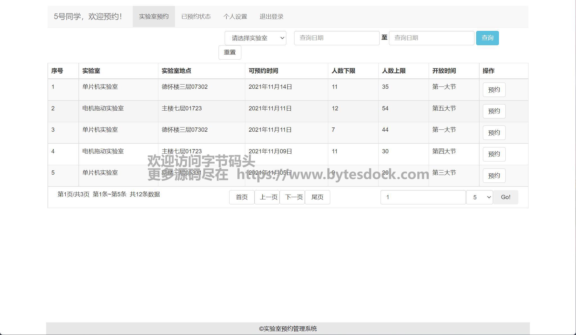Click the end 查询日期 date field
576x335 pixels.
pyautogui.click(x=431, y=38)
